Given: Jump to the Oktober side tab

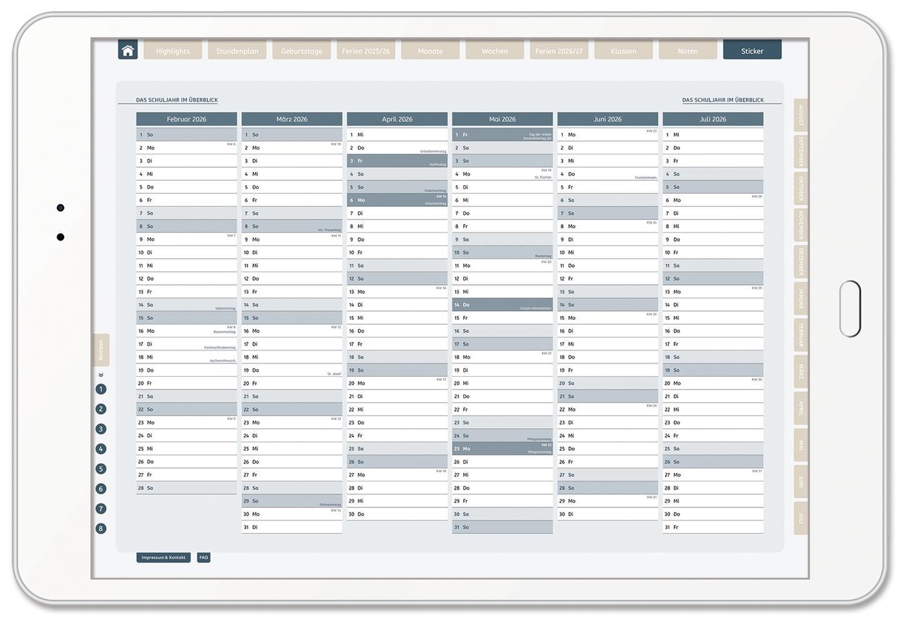Looking at the screenshot, I should click(x=801, y=189).
